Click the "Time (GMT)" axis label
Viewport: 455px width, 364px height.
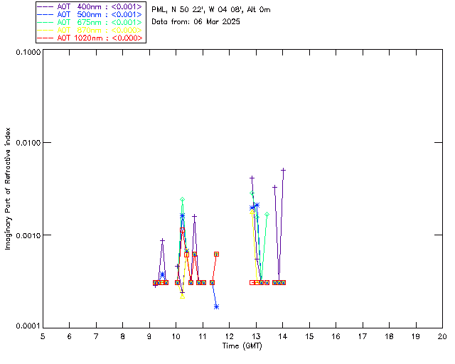tap(242, 346)
